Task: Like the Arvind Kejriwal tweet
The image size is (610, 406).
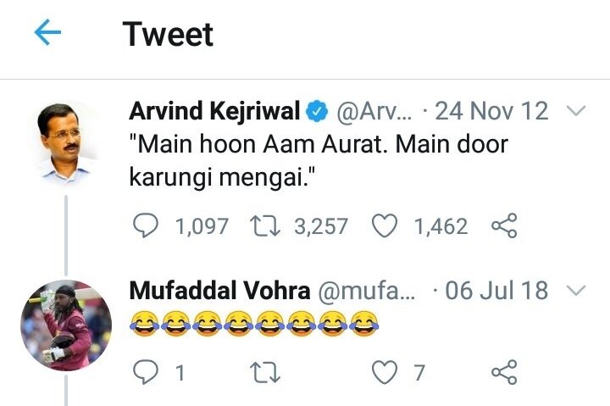Action: (385, 225)
